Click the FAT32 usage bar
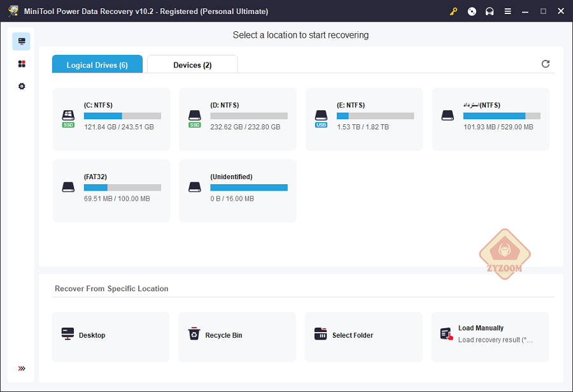 (x=122, y=188)
